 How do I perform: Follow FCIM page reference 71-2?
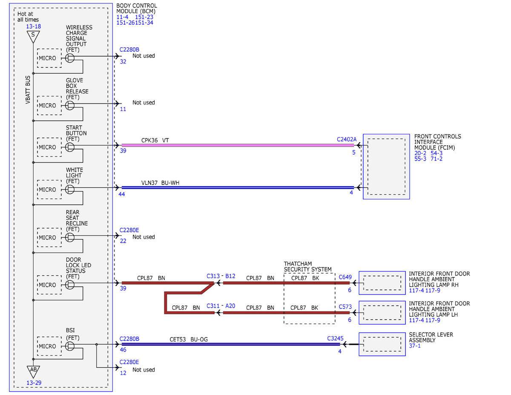[x=436, y=159]
